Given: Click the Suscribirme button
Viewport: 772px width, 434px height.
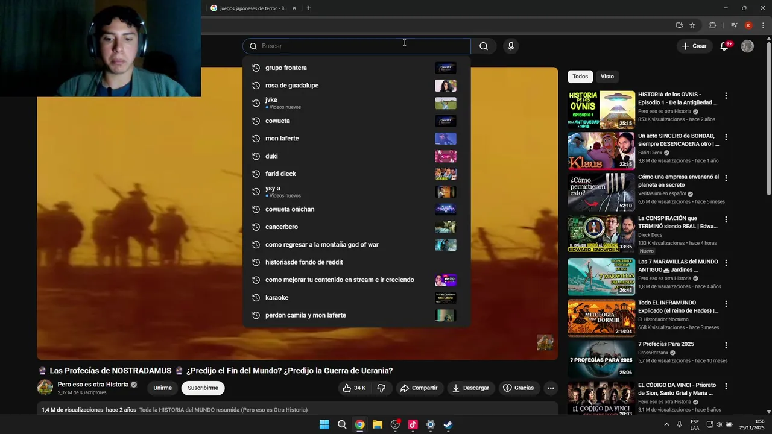Looking at the screenshot, I should 203,388.
